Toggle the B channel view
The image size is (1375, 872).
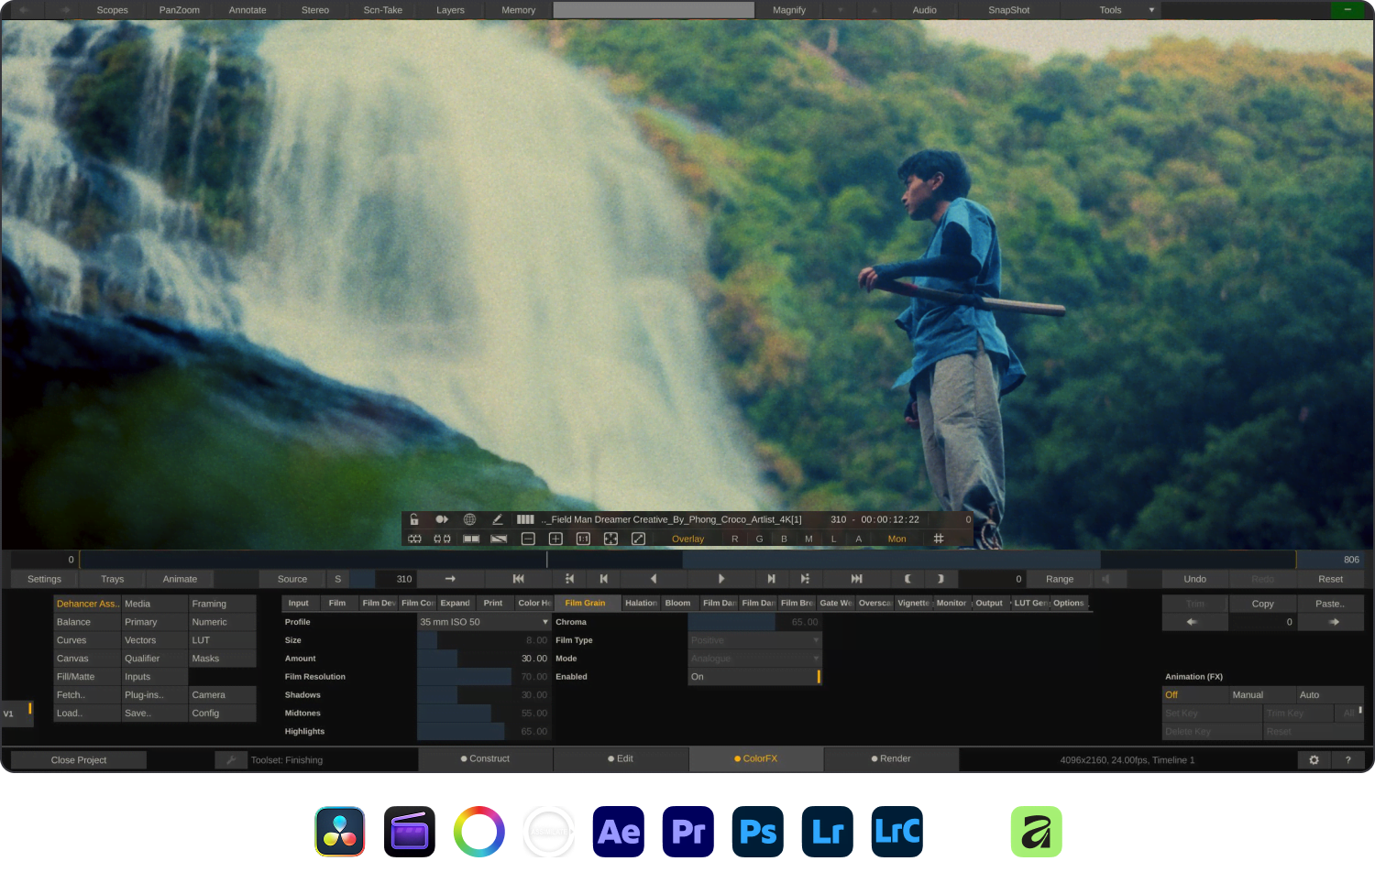784,539
